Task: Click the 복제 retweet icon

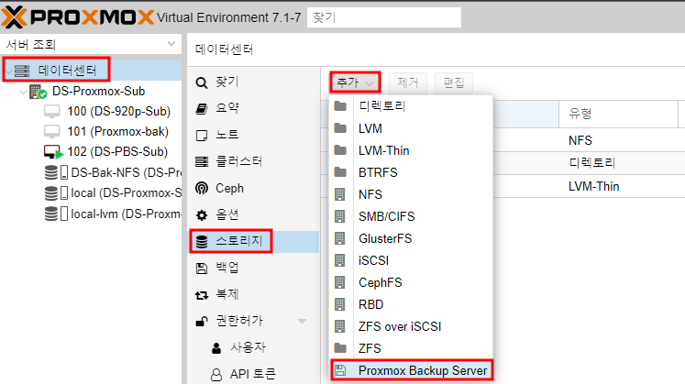Action: [x=202, y=295]
